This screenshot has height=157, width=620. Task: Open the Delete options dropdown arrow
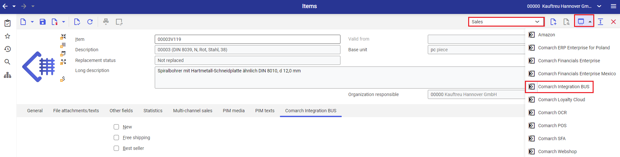[64, 22]
